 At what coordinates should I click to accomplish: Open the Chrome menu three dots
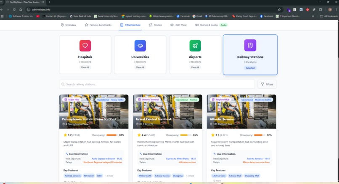pyautogui.click(x=336, y=10)
